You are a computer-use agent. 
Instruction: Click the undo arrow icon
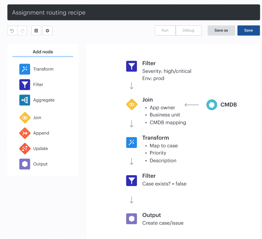(12, 31)
